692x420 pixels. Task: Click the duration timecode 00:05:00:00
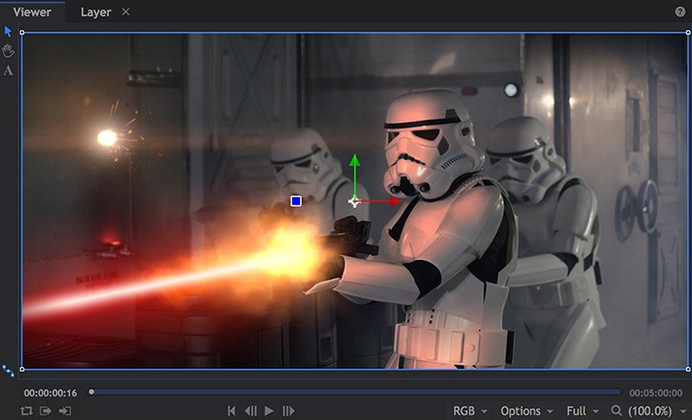[656, 392]
